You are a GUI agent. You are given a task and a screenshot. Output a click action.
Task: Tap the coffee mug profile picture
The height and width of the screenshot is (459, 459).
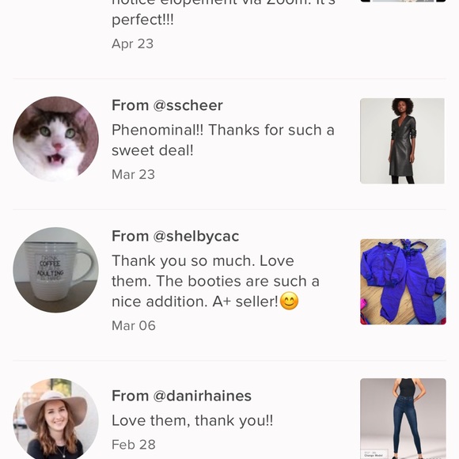coord(56,270)
